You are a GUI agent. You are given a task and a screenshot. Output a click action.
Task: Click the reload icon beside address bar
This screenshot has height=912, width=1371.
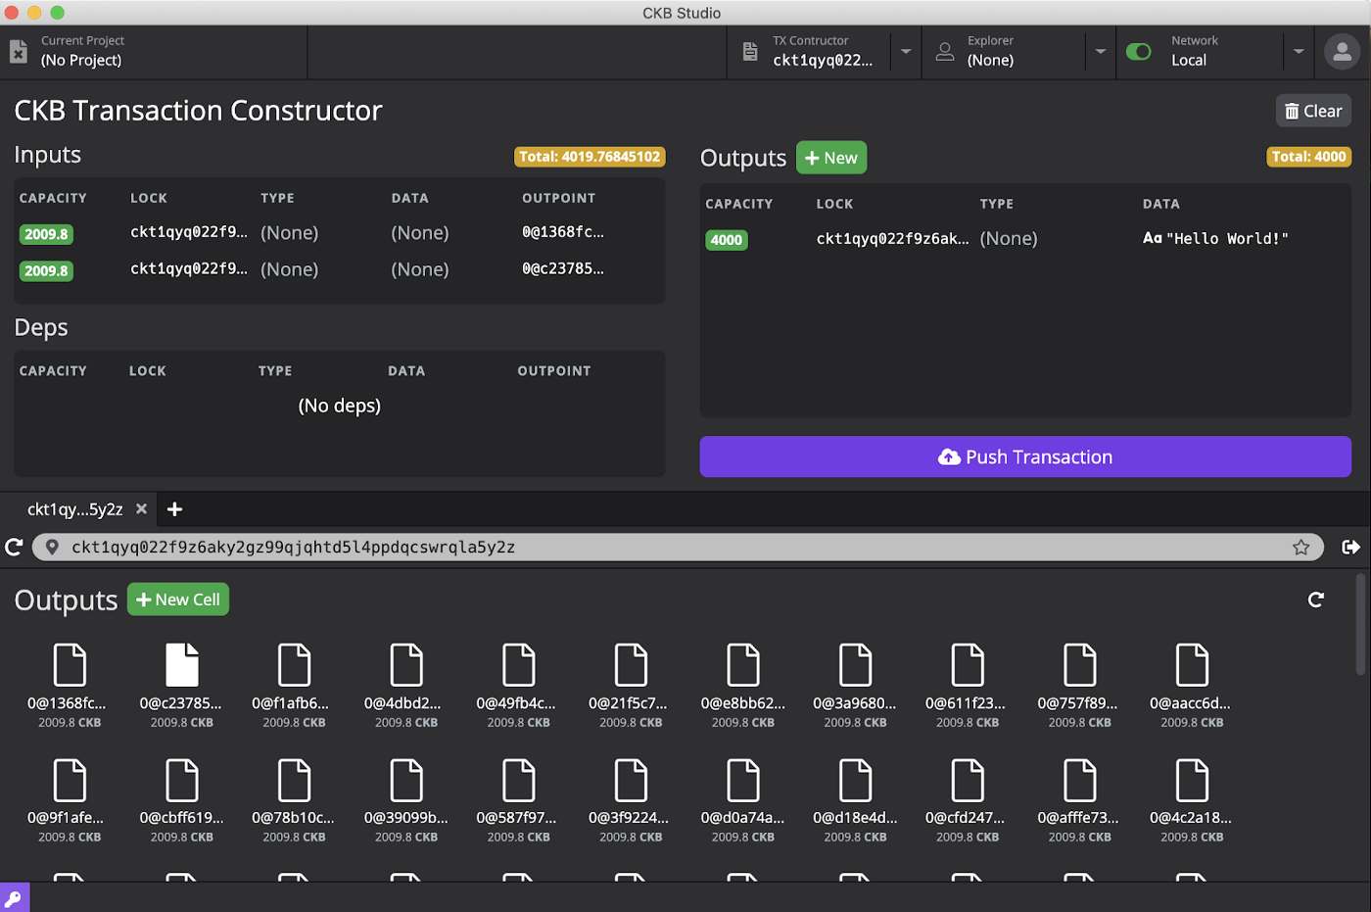14,547
